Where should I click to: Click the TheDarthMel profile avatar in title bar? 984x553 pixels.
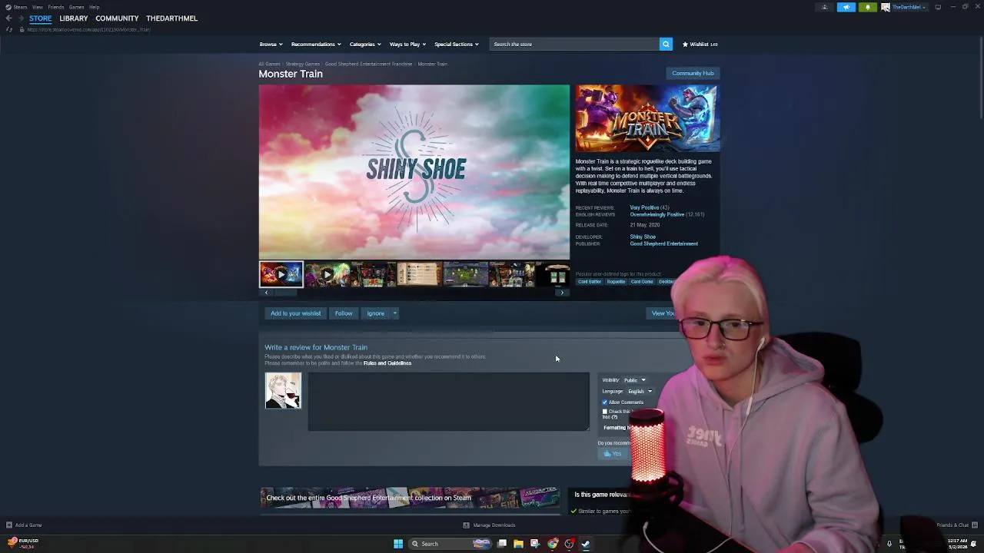(886, 7)
